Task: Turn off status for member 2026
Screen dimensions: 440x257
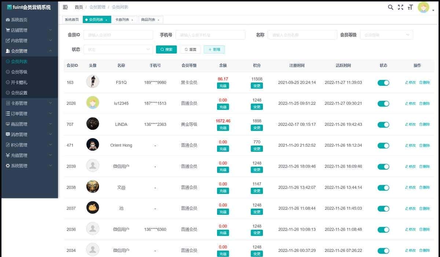Action: 383,104
